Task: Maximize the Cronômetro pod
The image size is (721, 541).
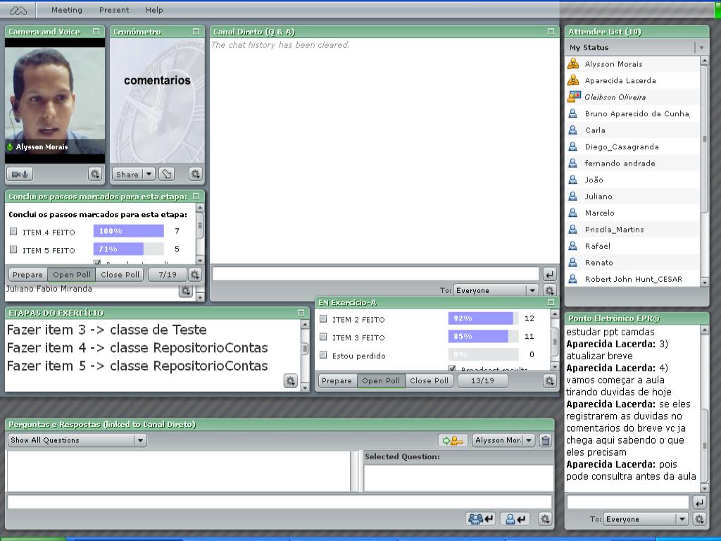Action: pos(196,31)
